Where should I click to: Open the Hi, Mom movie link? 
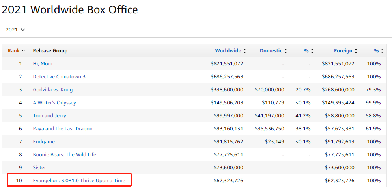click(x=43, y=64)
